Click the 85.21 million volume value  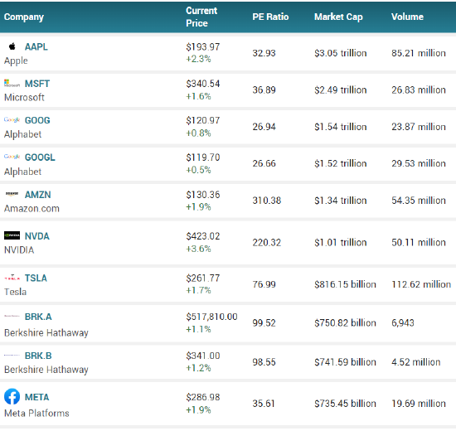(419, 53)
